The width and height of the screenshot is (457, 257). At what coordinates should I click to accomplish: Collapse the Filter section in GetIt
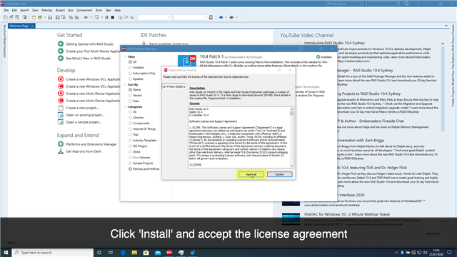126,57
